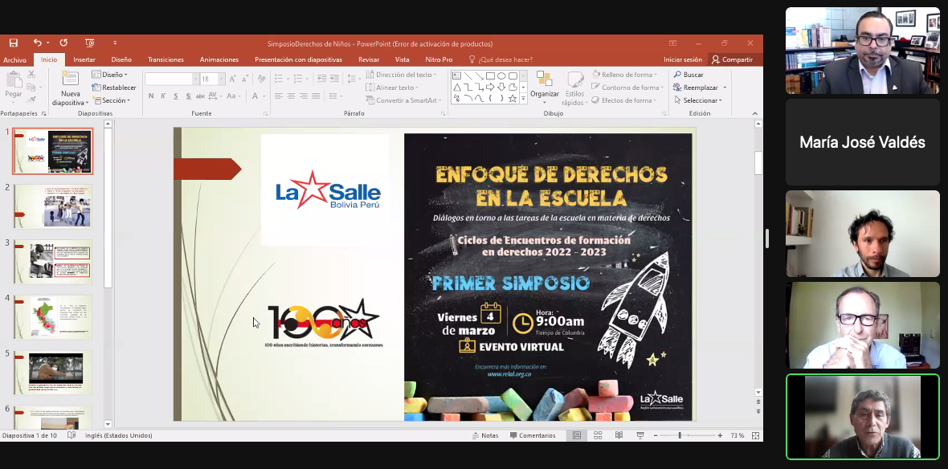The image size is (948, 469).
Task: Open line spacing options
Action: pyautogui.click(x=353, y=79)
